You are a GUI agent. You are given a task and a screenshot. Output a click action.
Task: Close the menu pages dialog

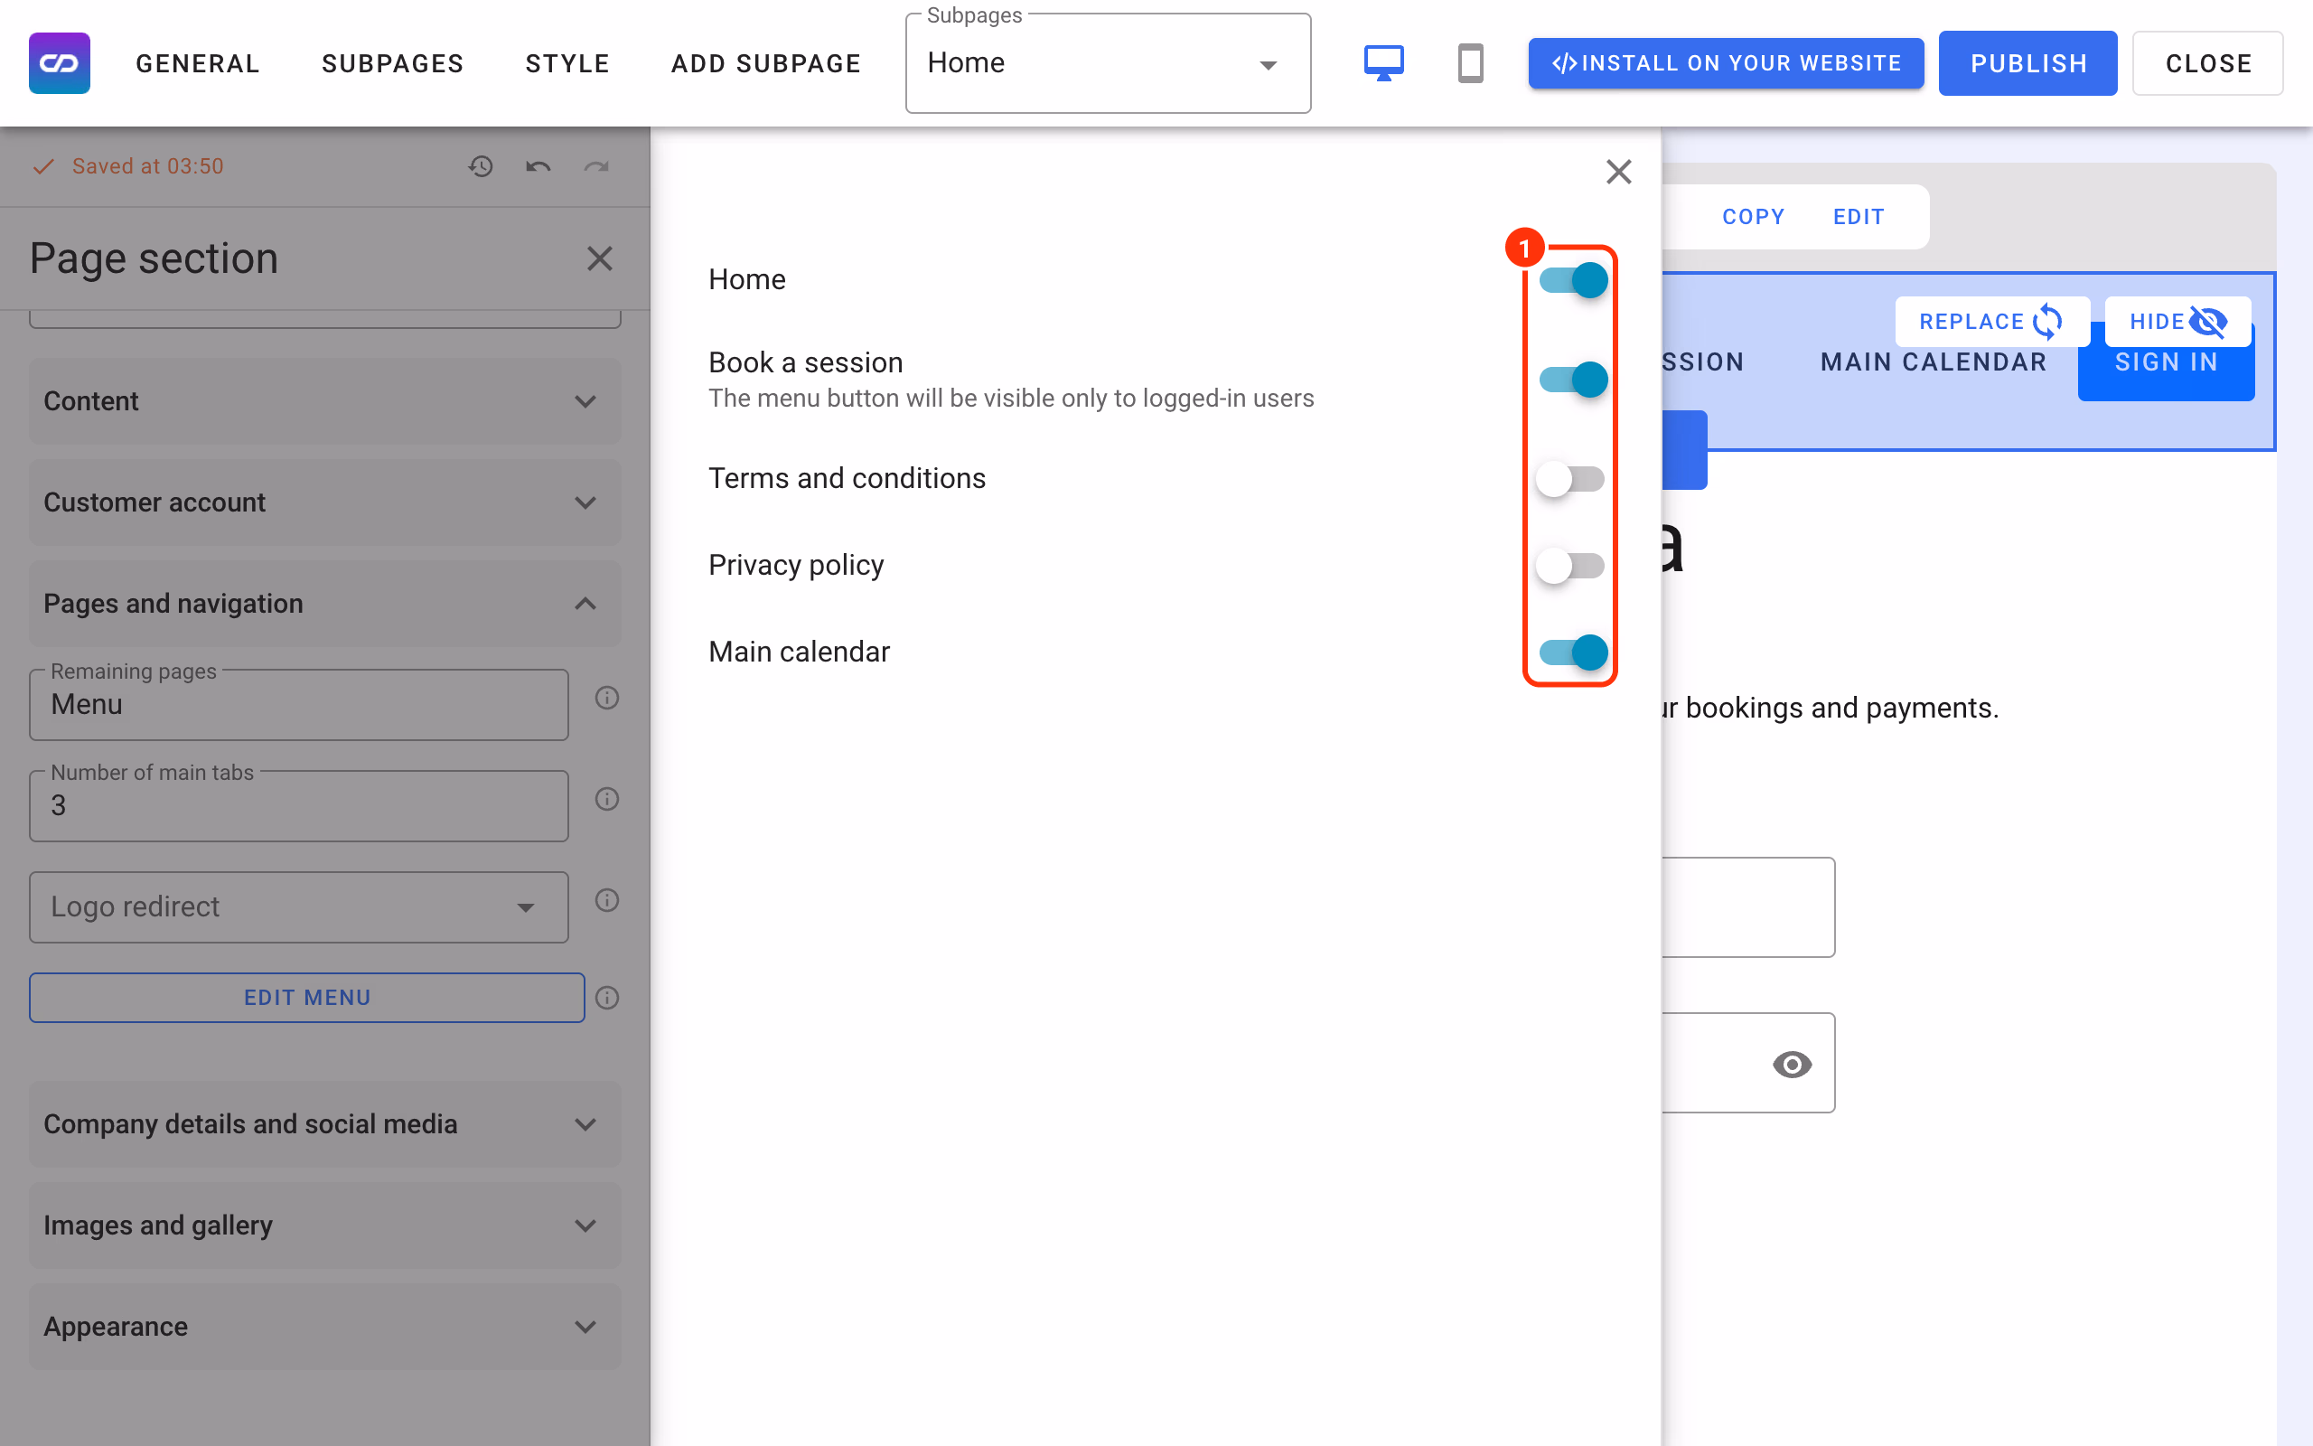(x=1618, y=172)
